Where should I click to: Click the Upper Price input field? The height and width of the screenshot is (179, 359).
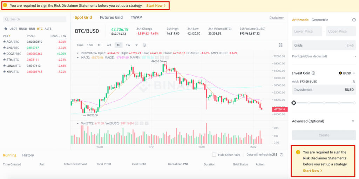pos(341,32)
